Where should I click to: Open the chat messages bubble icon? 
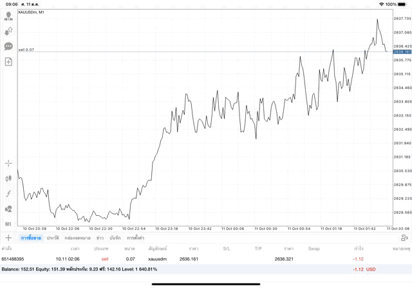click(x=8, y=46)
